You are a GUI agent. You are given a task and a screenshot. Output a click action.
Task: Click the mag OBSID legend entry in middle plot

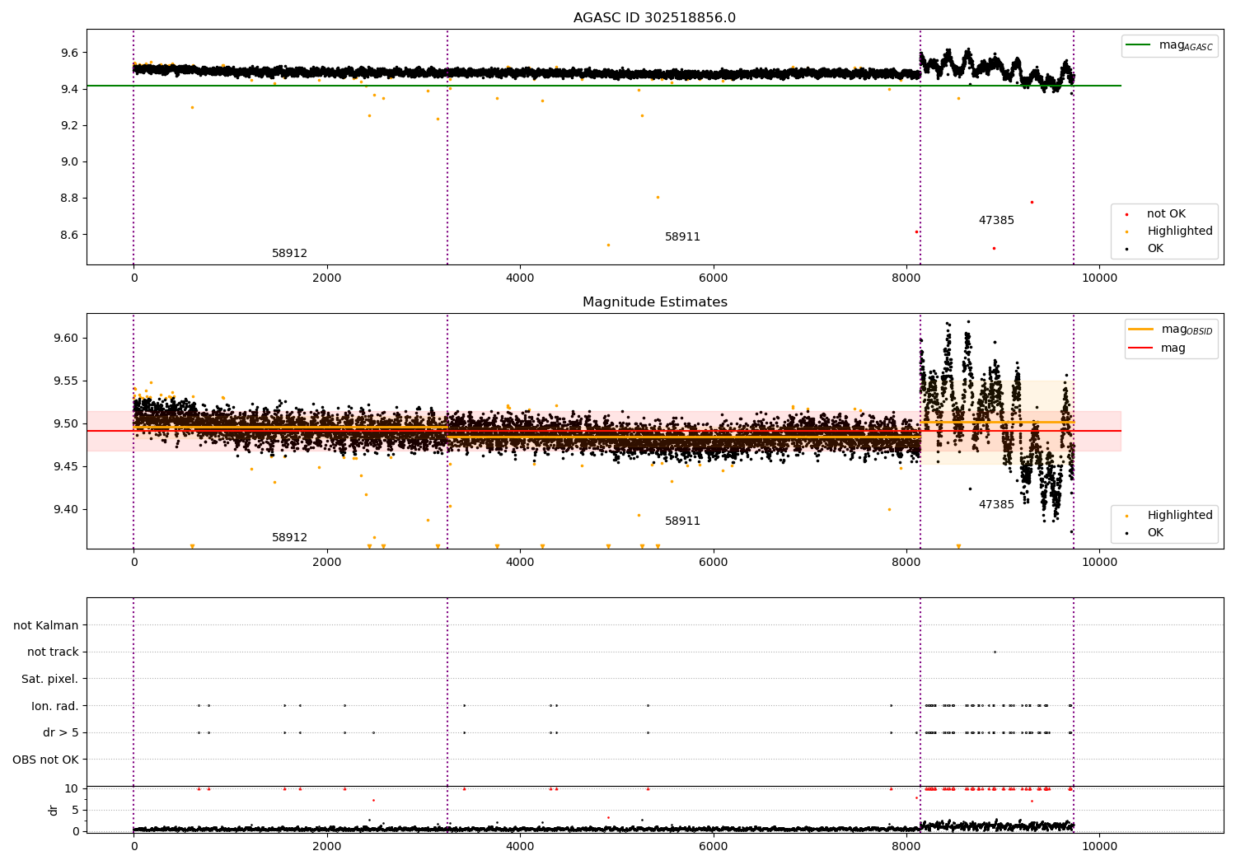click(x=1171, y=330)
